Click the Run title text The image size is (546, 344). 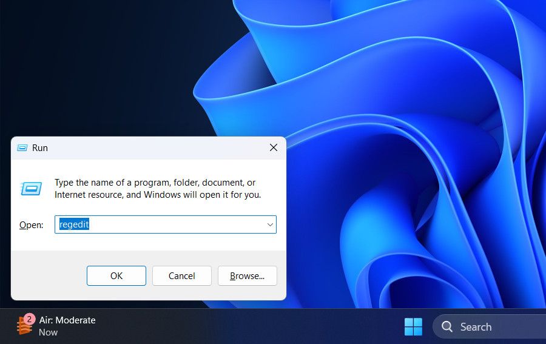click(x=39, y=148)
